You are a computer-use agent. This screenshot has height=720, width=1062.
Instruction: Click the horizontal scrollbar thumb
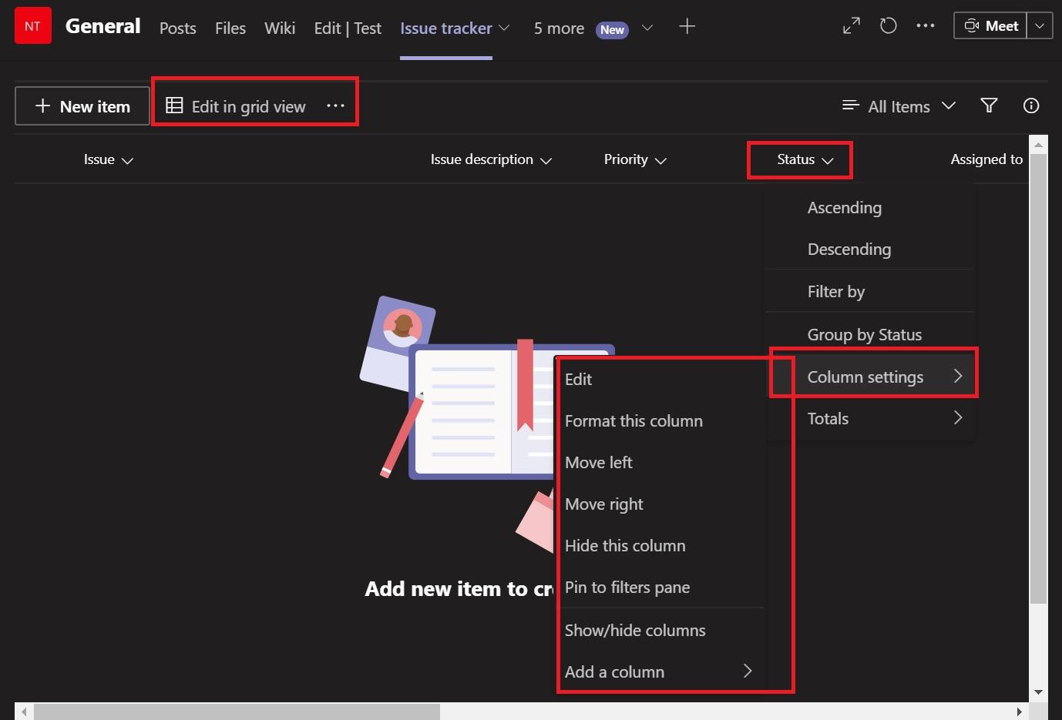(x=237, y=712)
